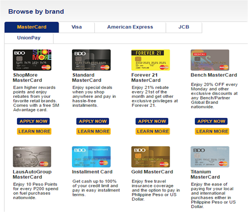This screenshot has width=248, height=212.
Task: Open the Titanium MasterCard title
Action: [205, 174]
